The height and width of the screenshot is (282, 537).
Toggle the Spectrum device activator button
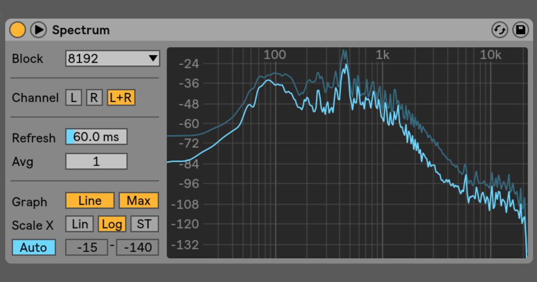tap(17, 30)
